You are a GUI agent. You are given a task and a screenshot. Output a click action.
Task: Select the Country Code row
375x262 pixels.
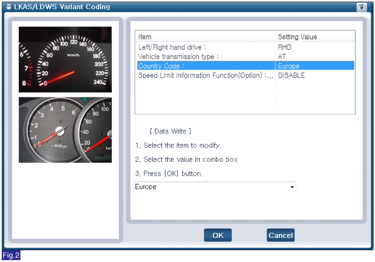click(x=245, y=66)
